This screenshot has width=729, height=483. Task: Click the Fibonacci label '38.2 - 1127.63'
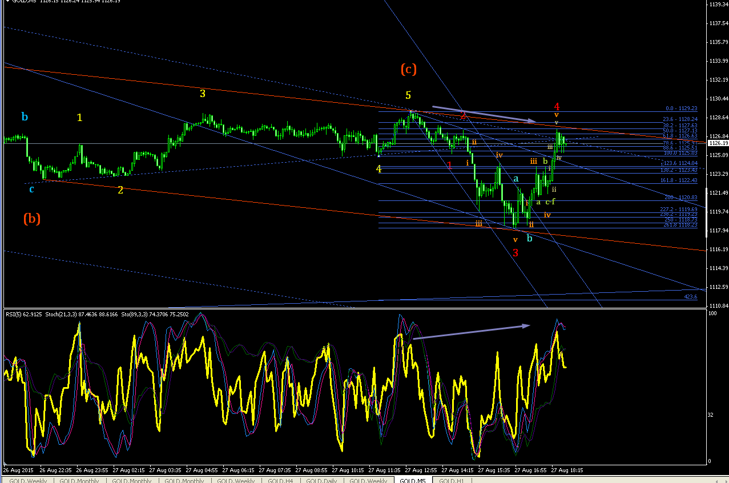680,125
